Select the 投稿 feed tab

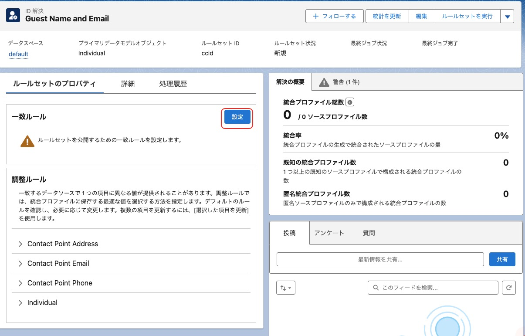tap(290, 233)
